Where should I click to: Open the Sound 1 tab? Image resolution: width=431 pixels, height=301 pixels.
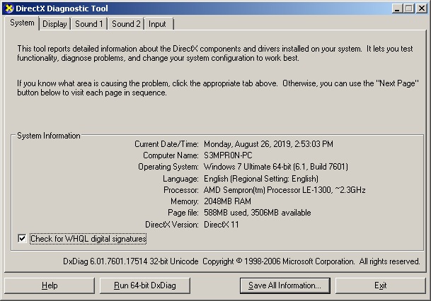tap(89, 24)
